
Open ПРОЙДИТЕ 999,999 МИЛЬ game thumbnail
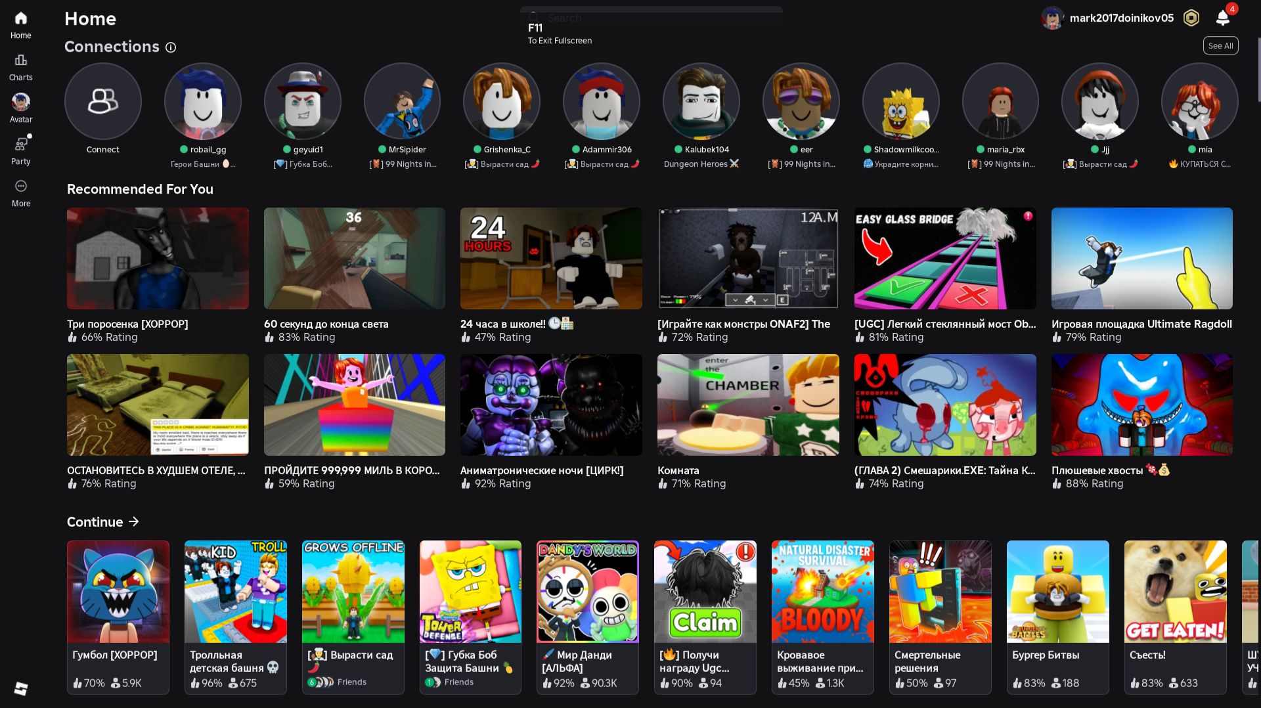(355, 405)
